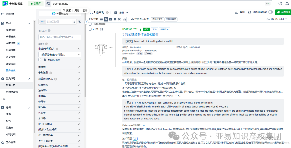Open 检索历史 in sidebar
Image resolution: width=291 pixels, height=148 pixels.
[x=11, y=85]
